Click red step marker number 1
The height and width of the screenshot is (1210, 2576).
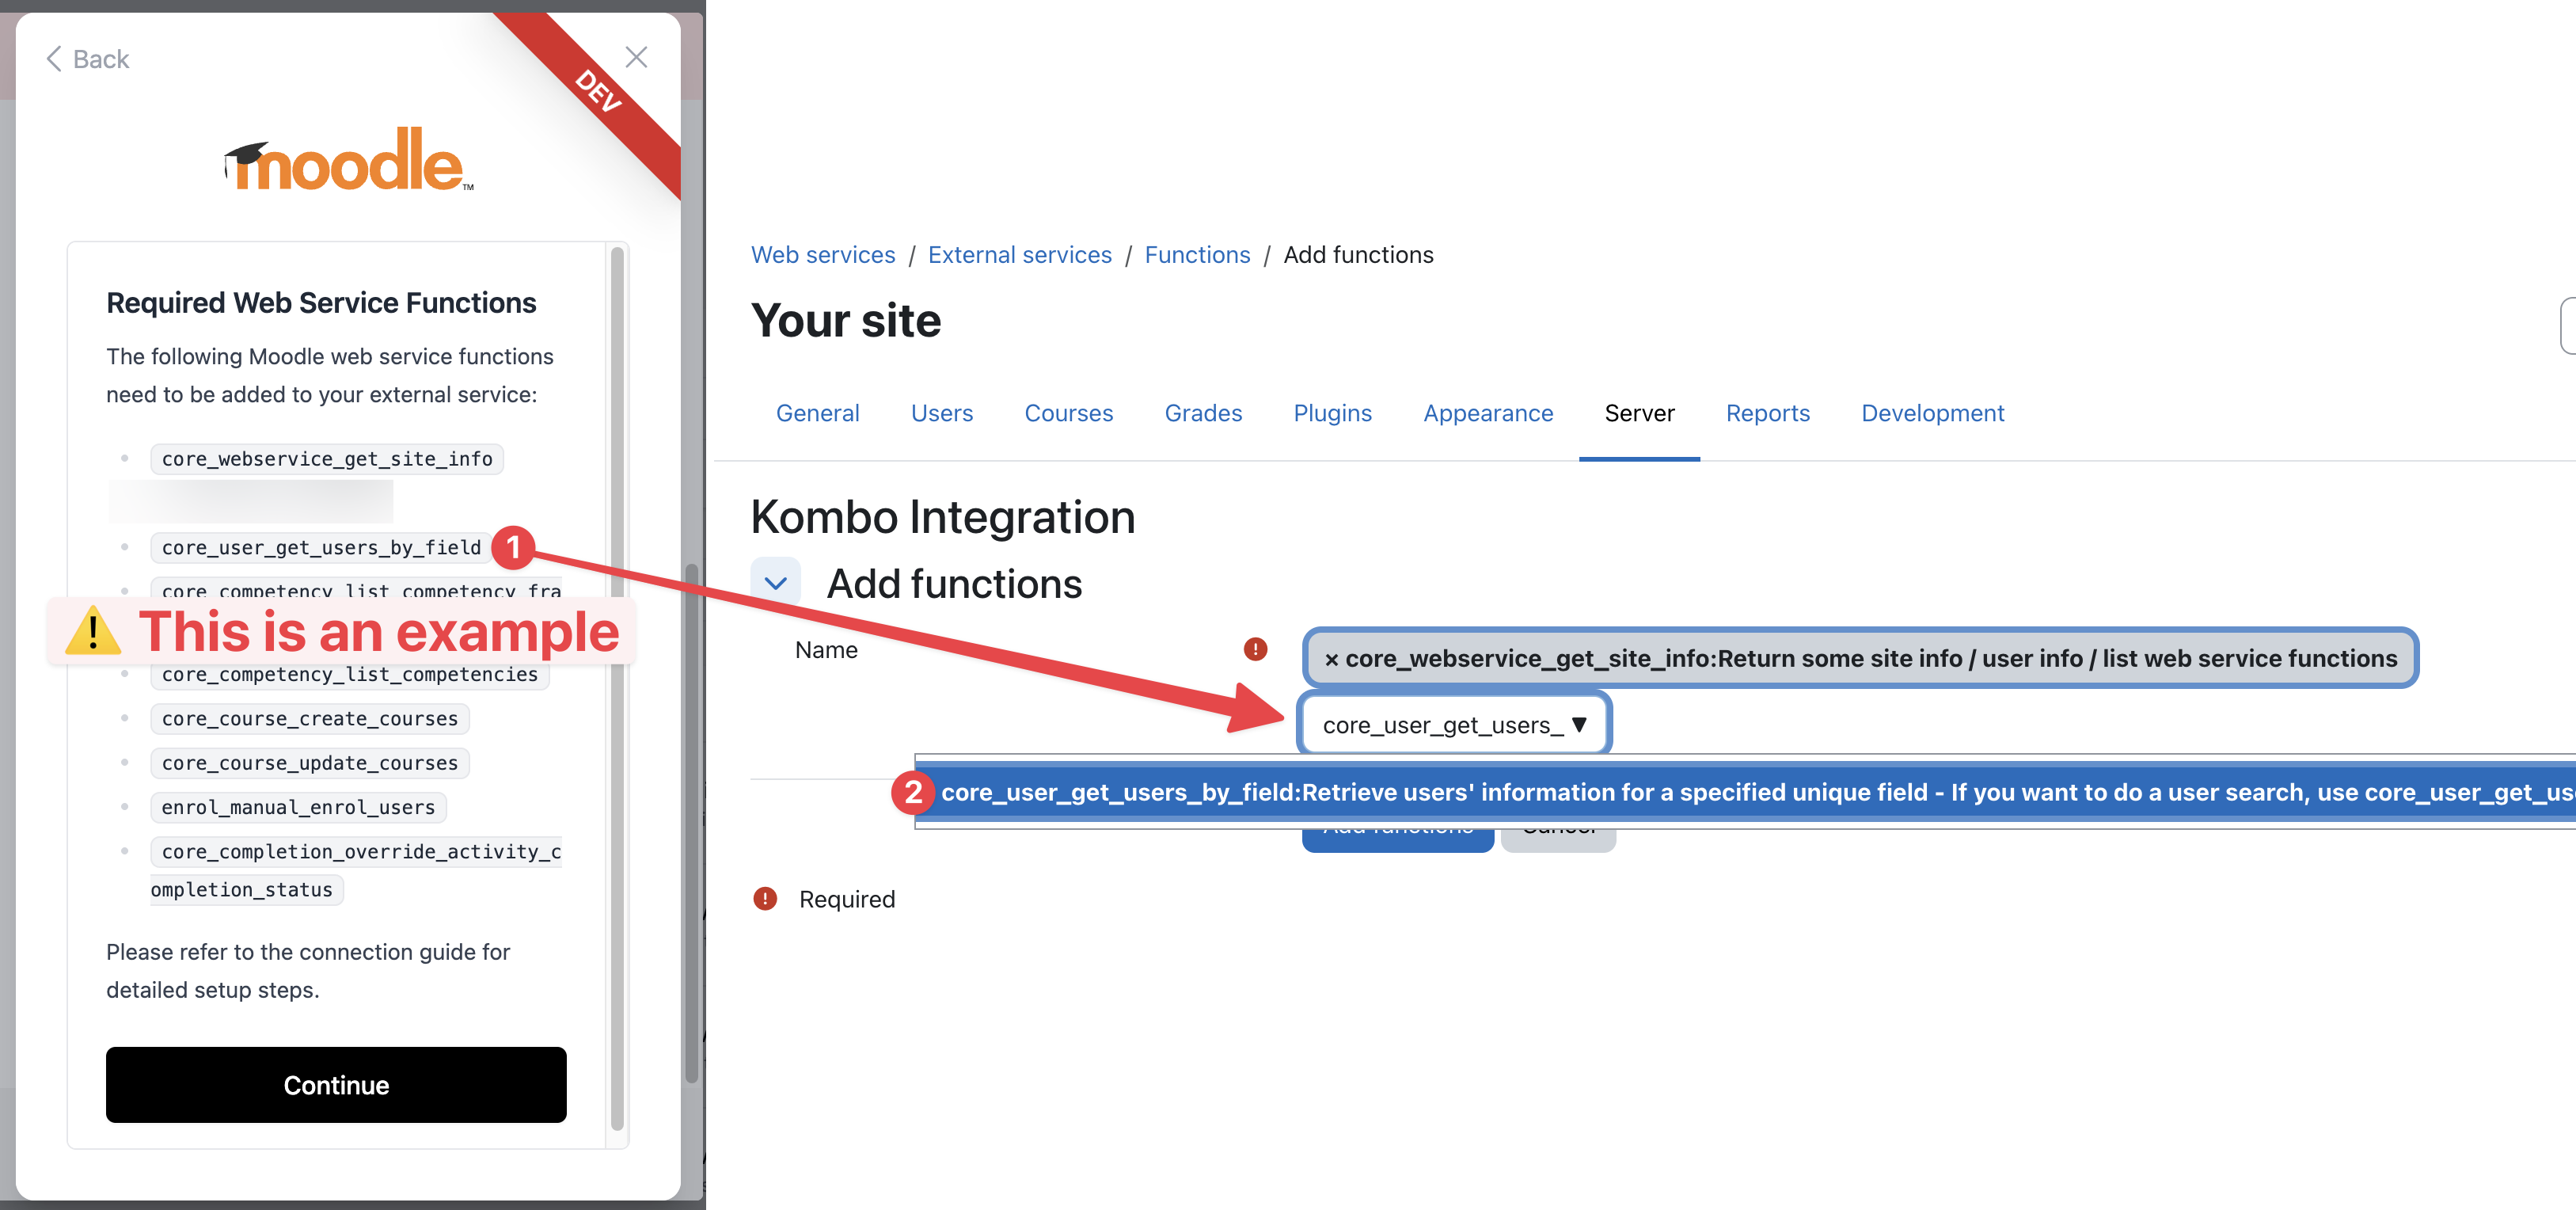(513, 547)
